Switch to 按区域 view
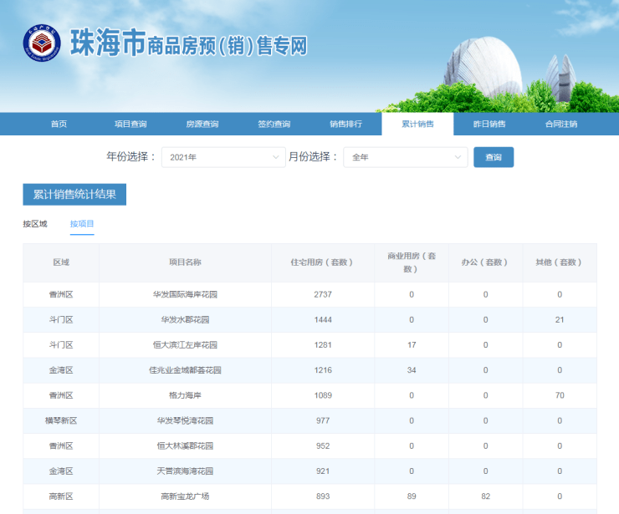The image size is (619, 514). point(35,224)
